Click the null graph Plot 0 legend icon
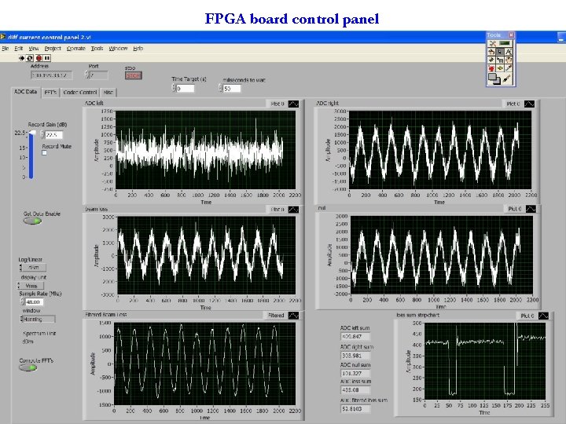Viewport: 566px width, 424px height. coord(531,209)
